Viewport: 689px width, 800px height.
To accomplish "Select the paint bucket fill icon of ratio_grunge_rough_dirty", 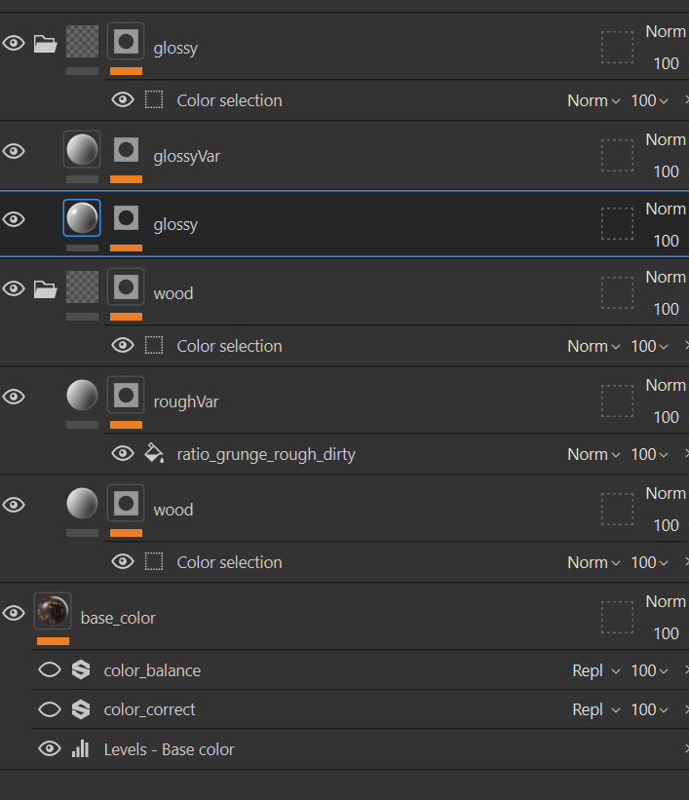I will tap(154, 453).
